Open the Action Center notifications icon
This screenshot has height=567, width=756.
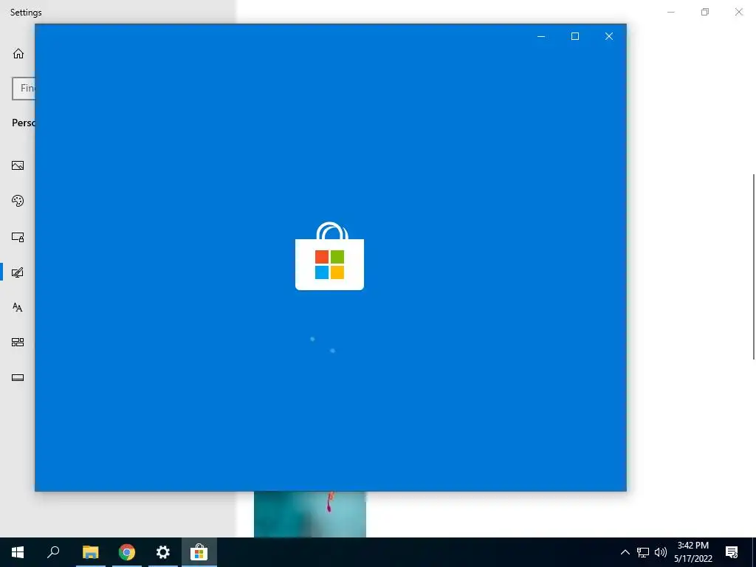732,552
